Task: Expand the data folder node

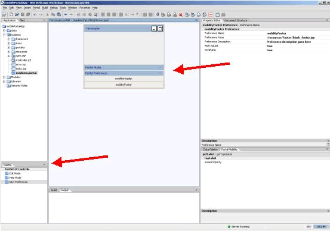Action: tap(4, 30)
